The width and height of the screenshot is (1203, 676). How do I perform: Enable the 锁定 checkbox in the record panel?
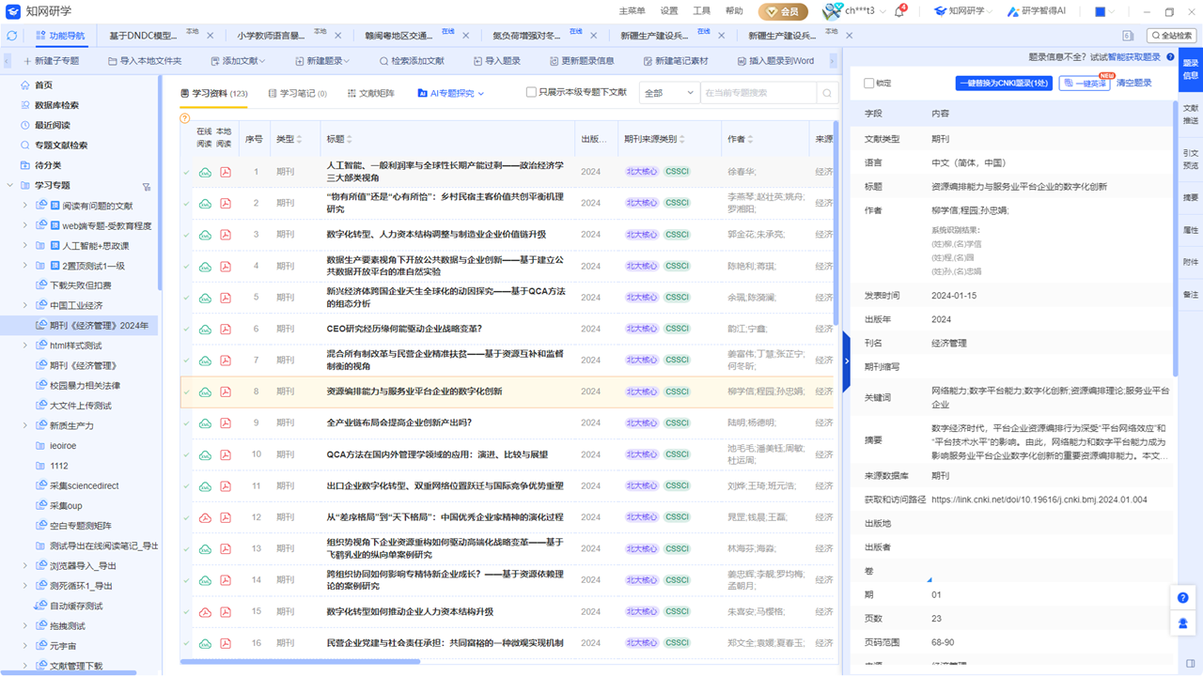tap(869, 83)
